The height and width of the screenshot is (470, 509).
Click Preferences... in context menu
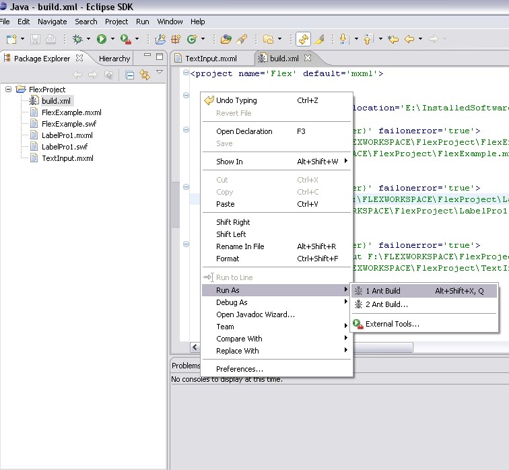tap(277, 370)
